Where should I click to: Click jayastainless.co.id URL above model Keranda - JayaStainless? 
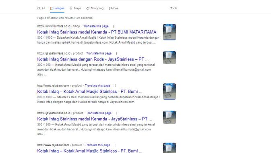54,113
